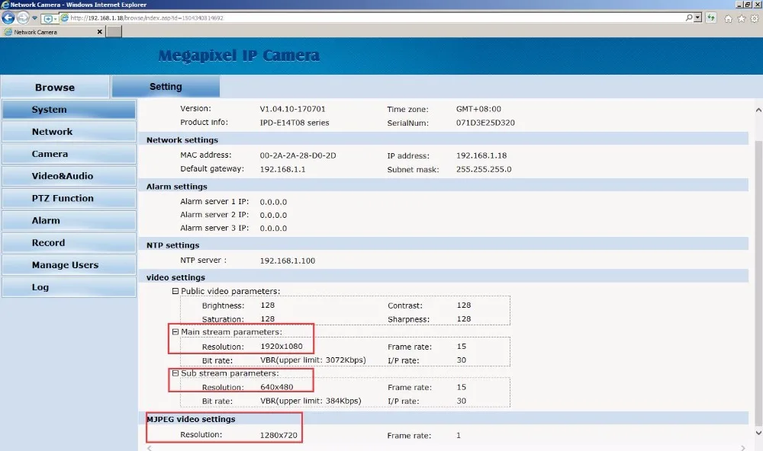Viewport: 763px width, 451px height.
Task: Click MAC address 00-2A-2A-28-D0-2D
Action: [x=298, y=155]
